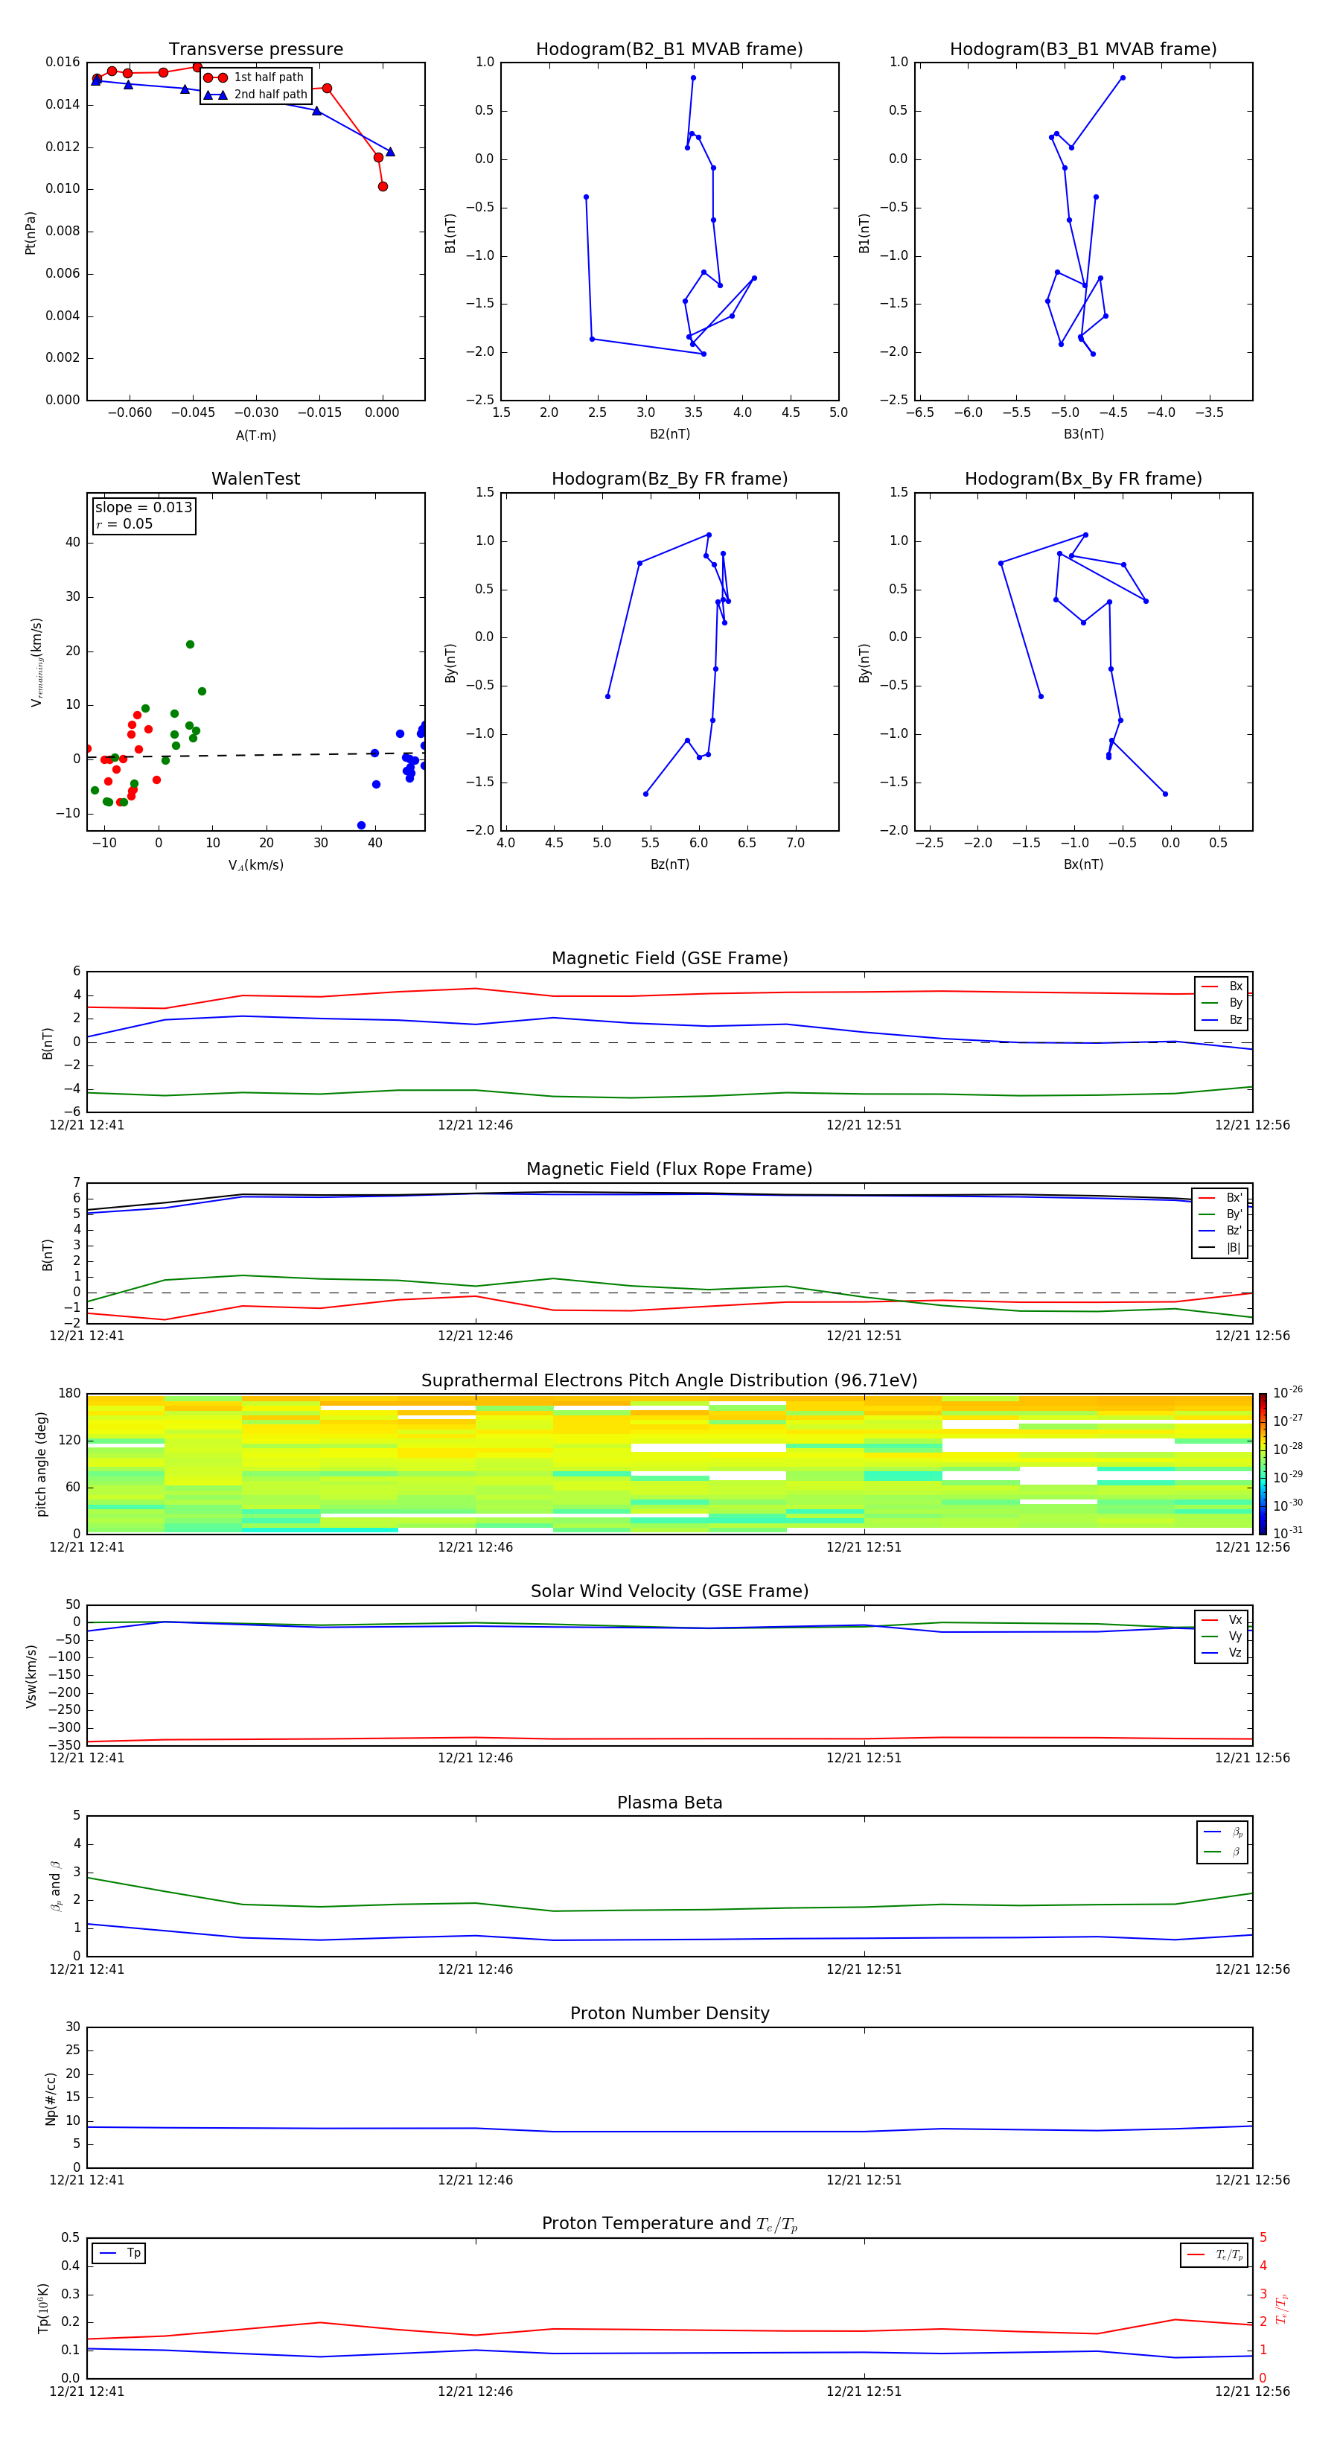Click the B3(nT) x-axis label

click(x=1083, y=434)
